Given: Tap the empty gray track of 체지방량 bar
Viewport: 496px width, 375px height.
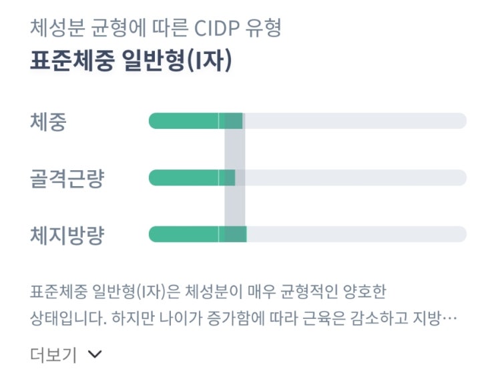Looking at the screenshot, I should [356, 234].
